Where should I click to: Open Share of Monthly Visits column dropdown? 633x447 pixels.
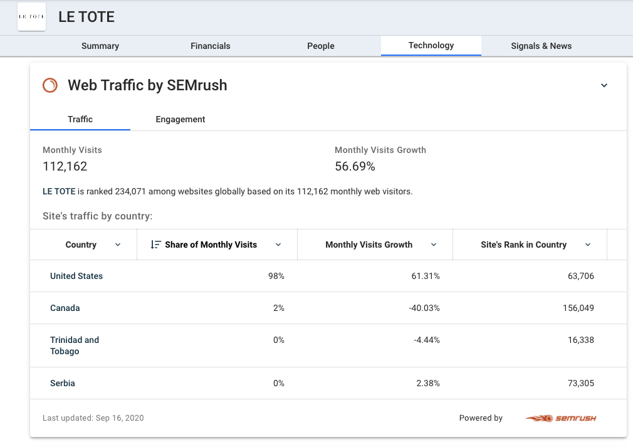(x=278, y=245)
